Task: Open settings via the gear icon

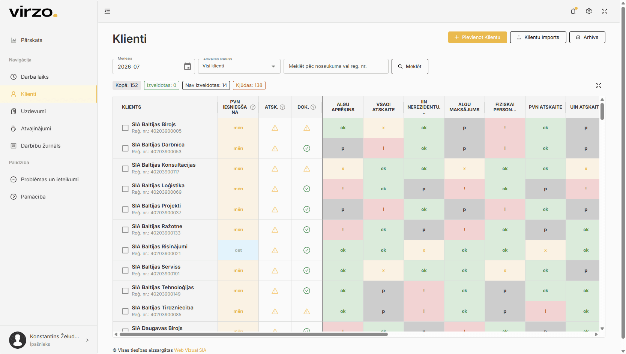Action: tap(589, 11)
